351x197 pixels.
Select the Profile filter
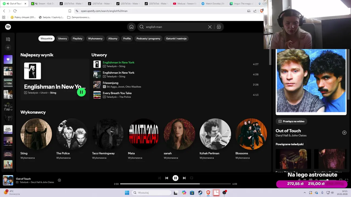coord(127,39)
